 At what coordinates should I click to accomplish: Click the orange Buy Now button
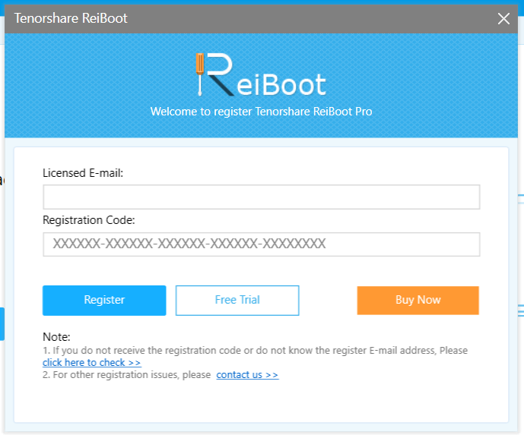pos(418,300)
